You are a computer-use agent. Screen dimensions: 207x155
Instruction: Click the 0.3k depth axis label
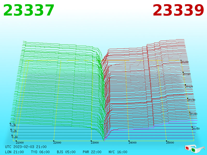pos(13,125)
